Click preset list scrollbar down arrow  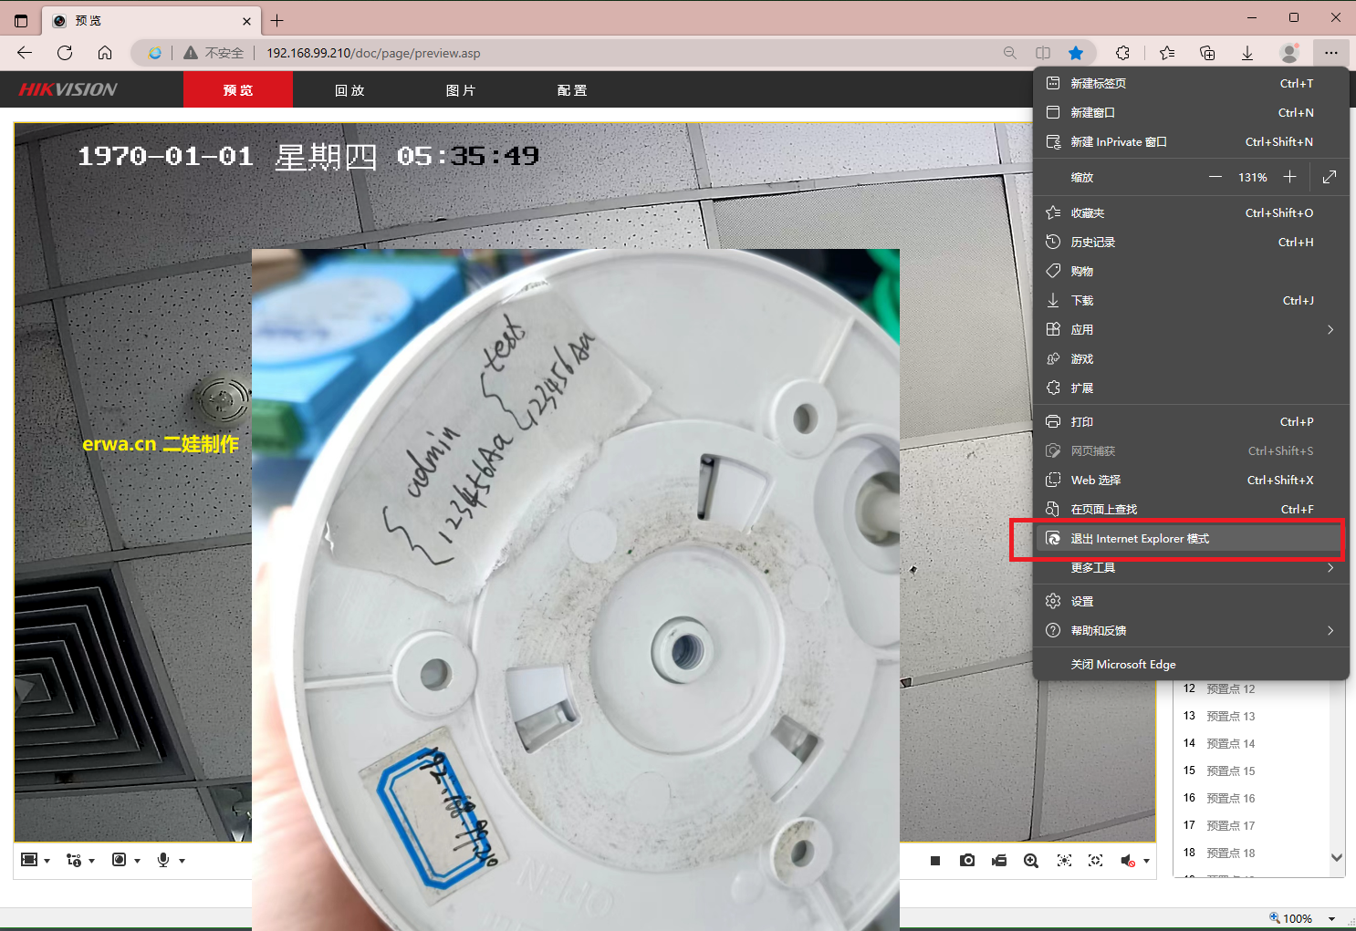click(x=1337, y=857)
